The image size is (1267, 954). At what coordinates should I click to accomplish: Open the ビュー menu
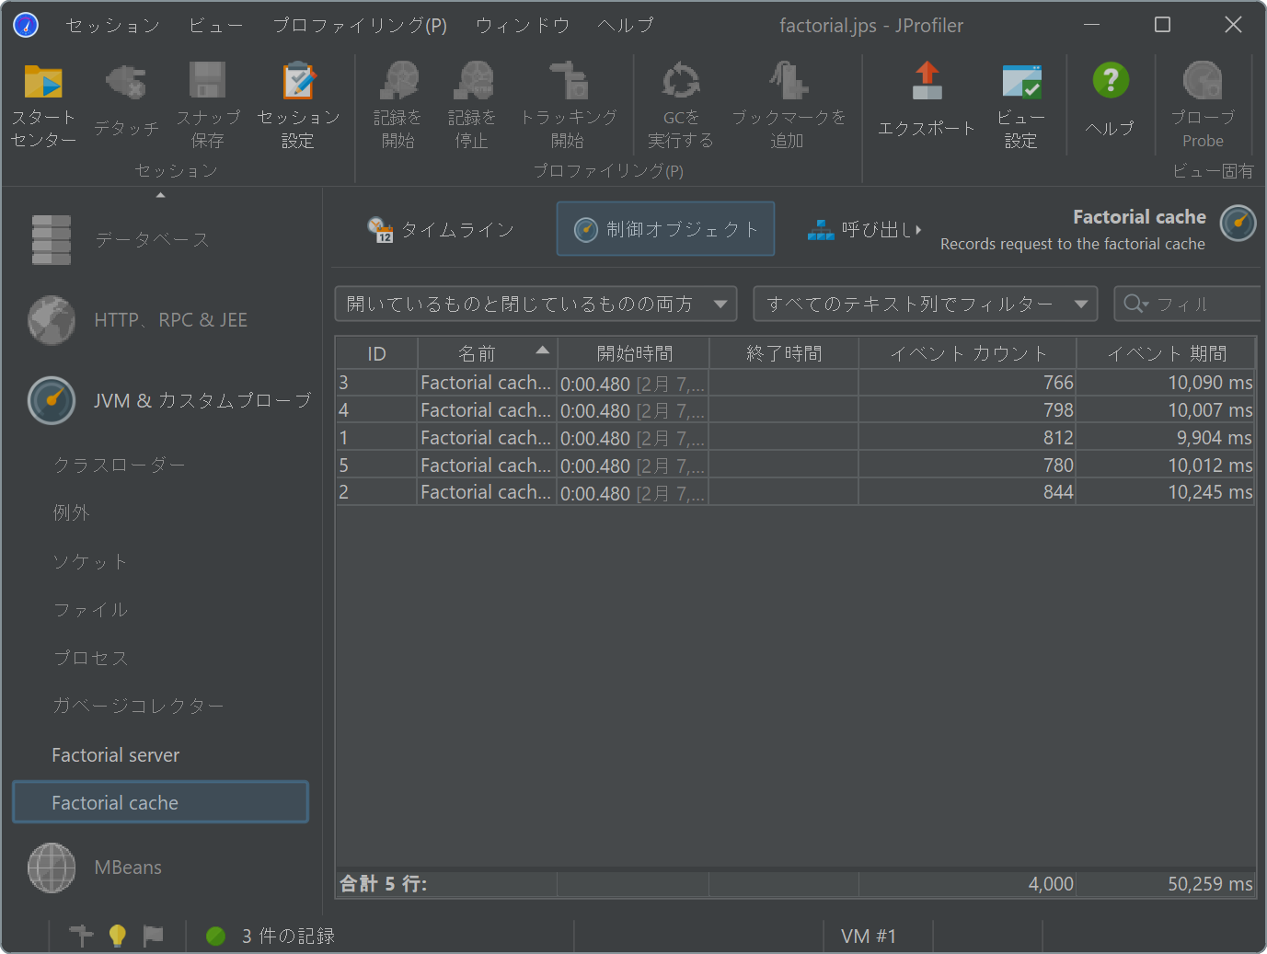pyautogui.click(x=216, y=25)
